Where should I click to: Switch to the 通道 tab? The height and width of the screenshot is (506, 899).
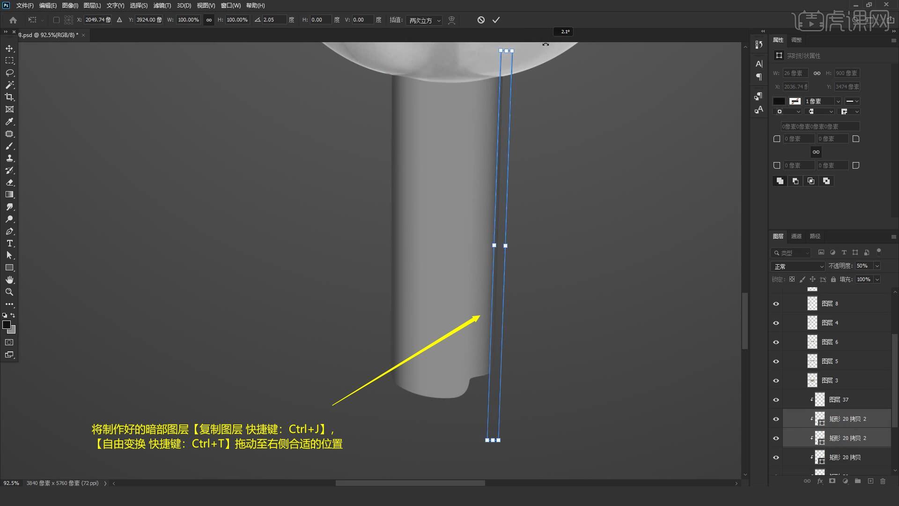coord(796,236)
